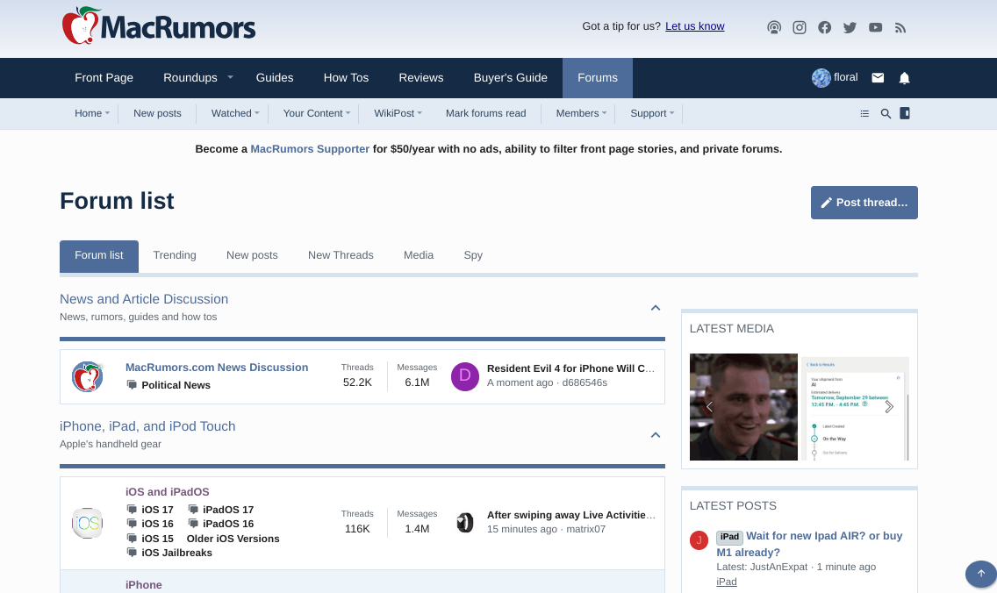Screen dimensions: 997x593
Task: Open the iOS 16 subforum
Action: 157,524
